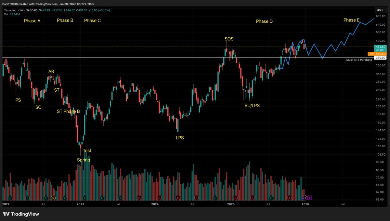Click the earnings marker above the 2024 label
This screenshot has width=390, height=221.
coord(159,197)
